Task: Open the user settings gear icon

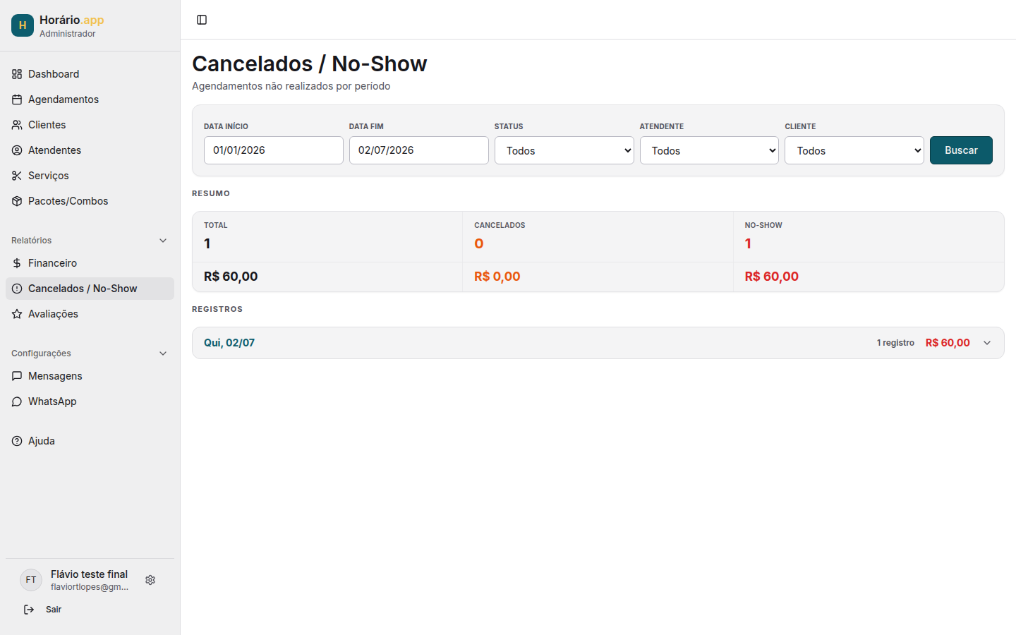Action: (x=150, y=580)
